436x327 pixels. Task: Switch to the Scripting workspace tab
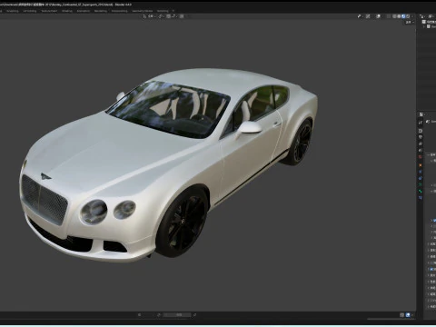pos(163,11)
